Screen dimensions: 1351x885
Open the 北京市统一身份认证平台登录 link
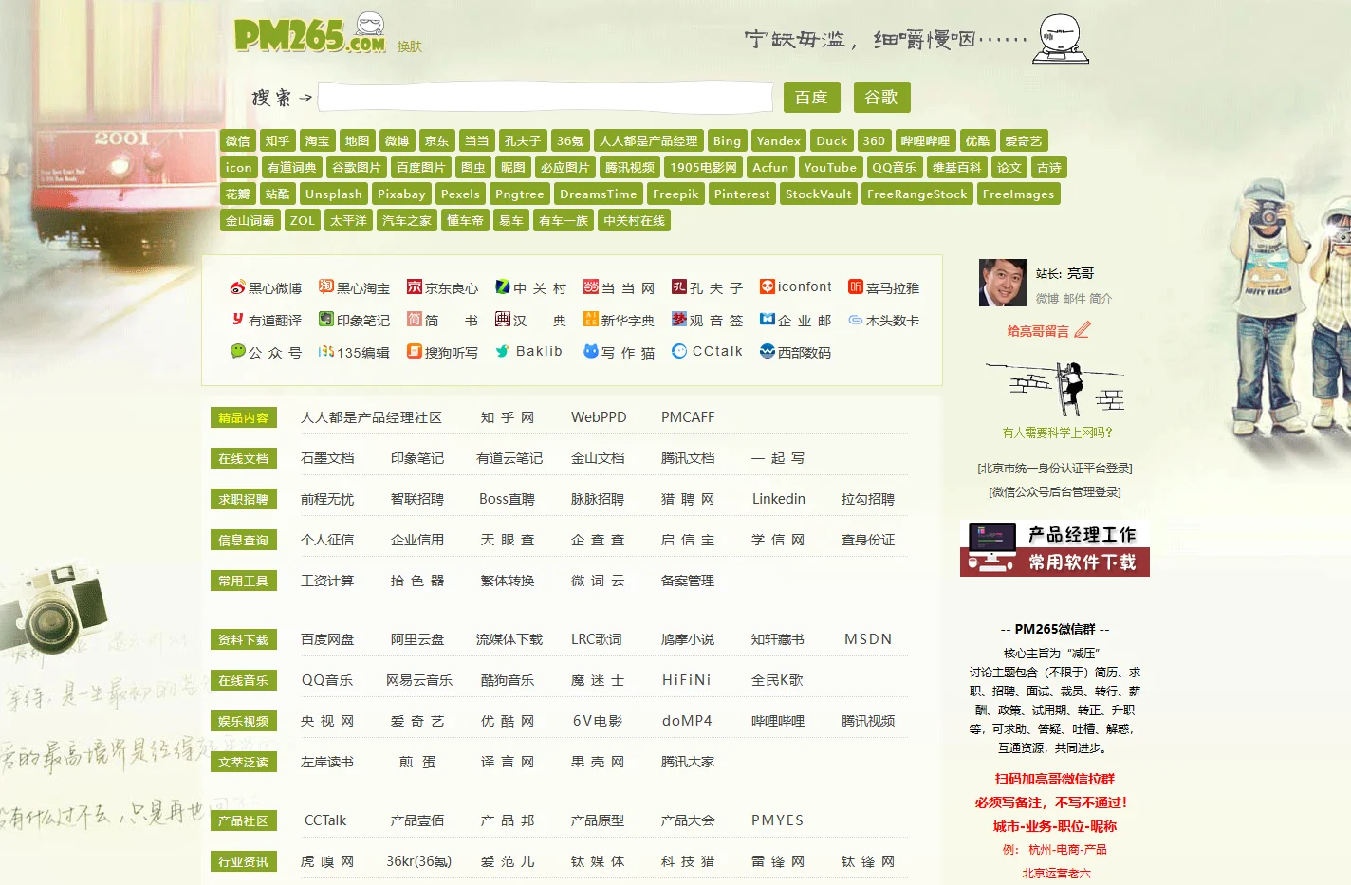pyautogui.click(x=1055, y=469)
